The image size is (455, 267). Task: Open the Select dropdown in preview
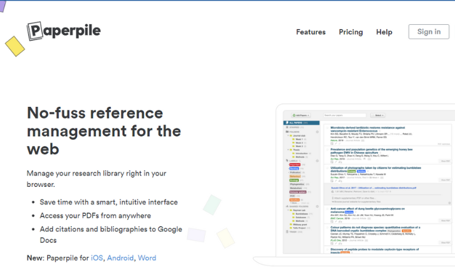(x=378, y=115)
